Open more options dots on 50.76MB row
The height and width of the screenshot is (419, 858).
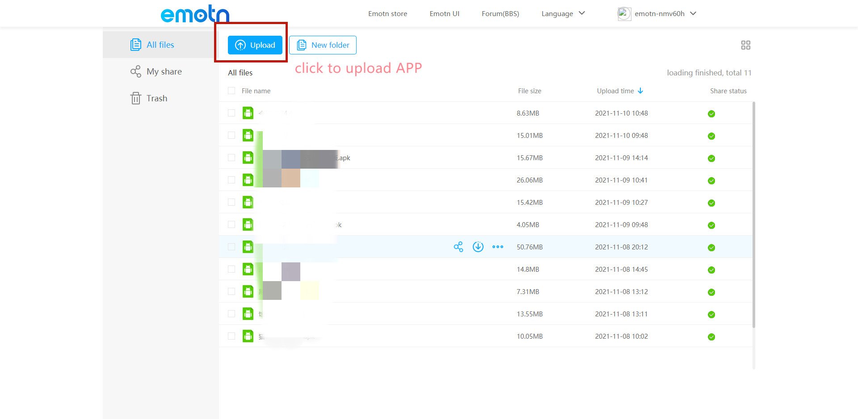click(x=497, y=247)
